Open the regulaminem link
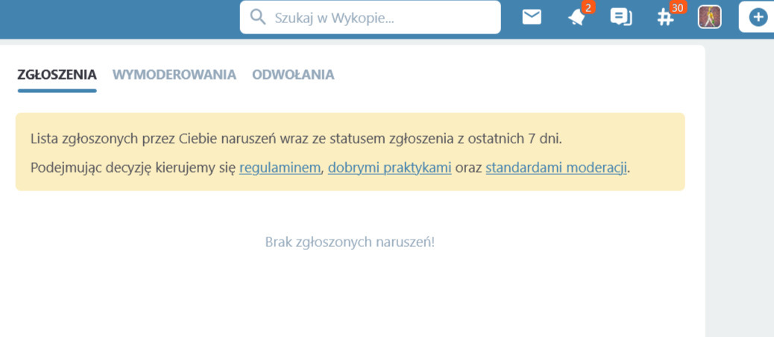The width and height of the screenshot is (774, 337). point(280,168)
